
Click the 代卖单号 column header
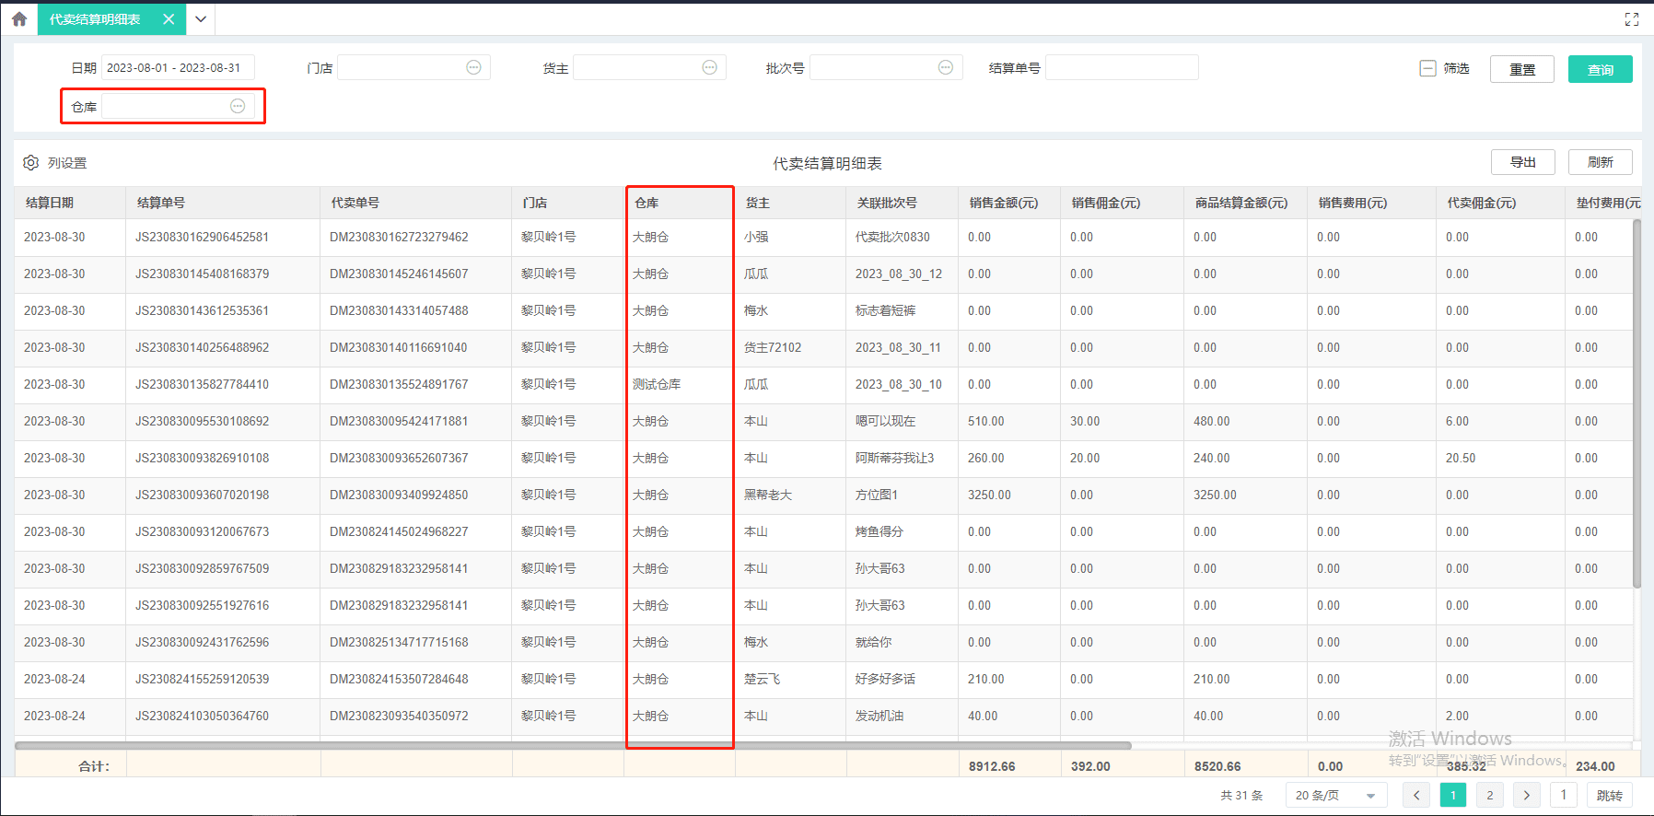tap(415, 203)
